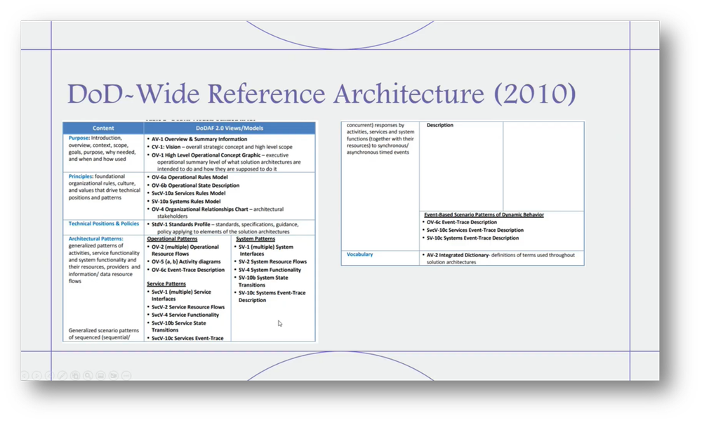Click OV-6c Event-Trace Description in right table

point(462,222)
